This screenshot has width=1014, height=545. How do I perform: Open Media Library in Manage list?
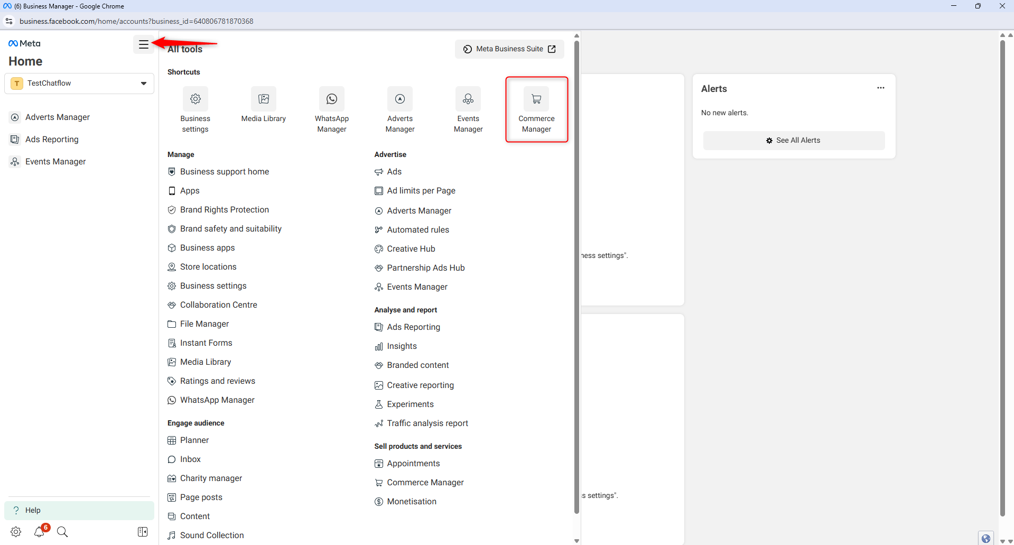[199, 362]
